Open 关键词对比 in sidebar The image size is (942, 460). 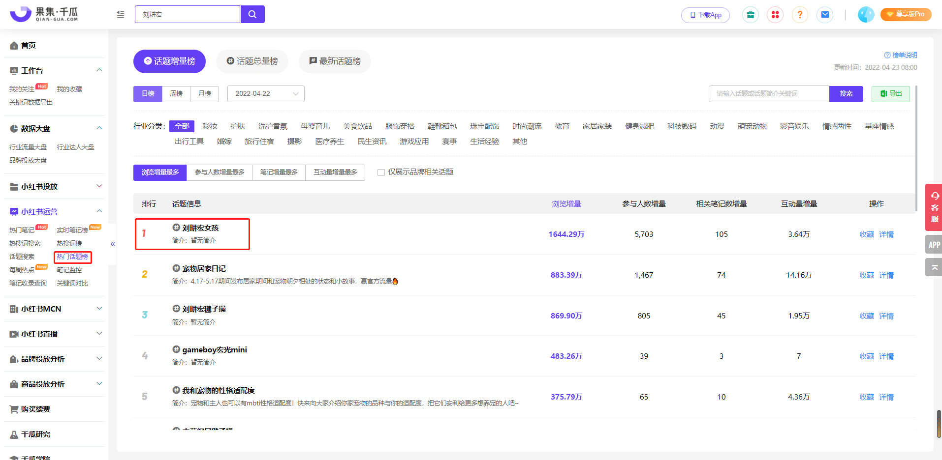pyautogui.click(x=72, y=283)
